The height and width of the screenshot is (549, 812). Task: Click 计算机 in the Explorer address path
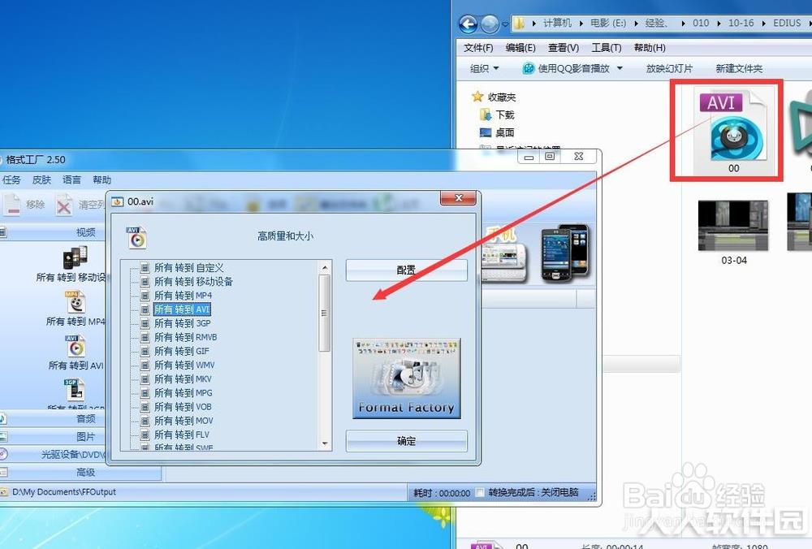tap(557, 23)
